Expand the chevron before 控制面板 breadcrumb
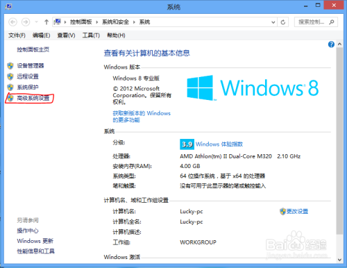347x268 pixels. (x=65, y=22)
